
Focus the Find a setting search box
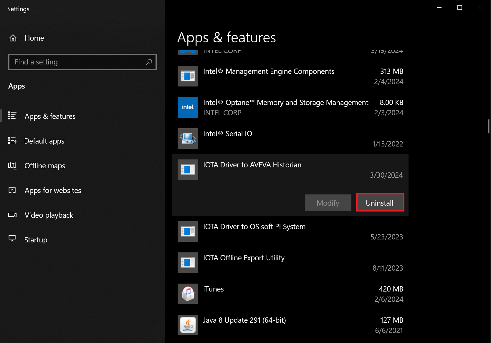(82, 62)
